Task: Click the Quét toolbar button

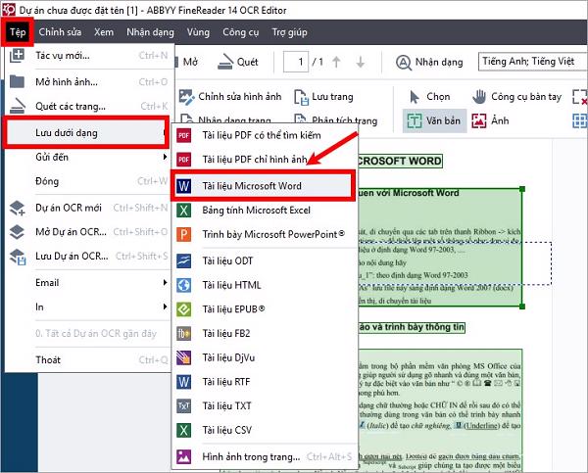Action: (238, 62)
